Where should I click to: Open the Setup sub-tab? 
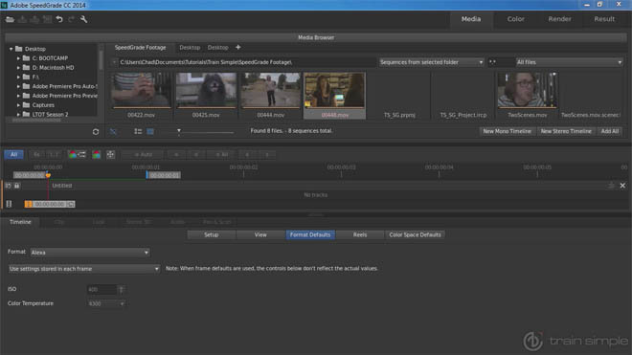(x=212, y=234)
